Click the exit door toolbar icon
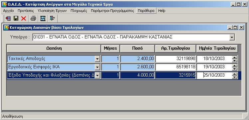Image resolution: width=249 pixels, height=120 pixels. pyautogui.click(x=52, y=19)
